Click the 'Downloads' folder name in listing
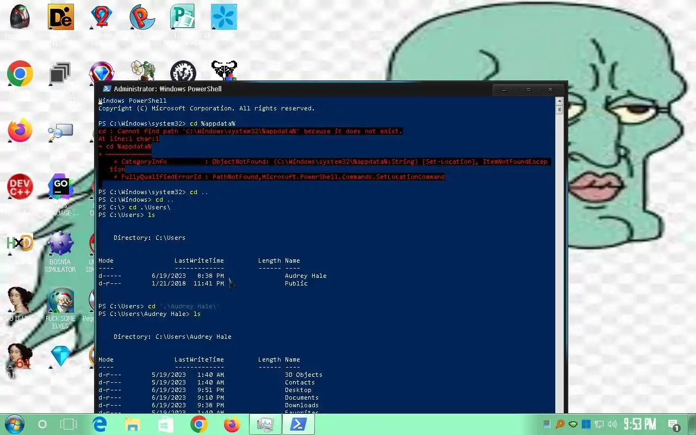The width and height of the screenshot is (696, 435). (x=302, y=405)
